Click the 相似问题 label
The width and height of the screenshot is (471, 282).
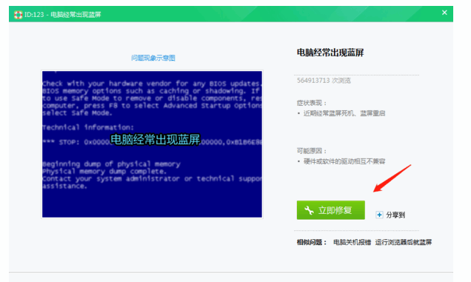312,242
